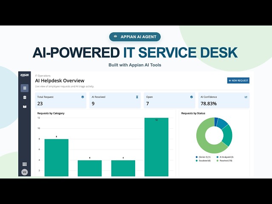Click the bar with value 12
272x204 pixels.
(156, 147)
